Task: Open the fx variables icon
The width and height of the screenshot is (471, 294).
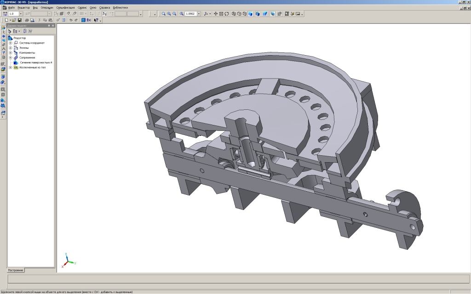Action: [x=89, y=20]
